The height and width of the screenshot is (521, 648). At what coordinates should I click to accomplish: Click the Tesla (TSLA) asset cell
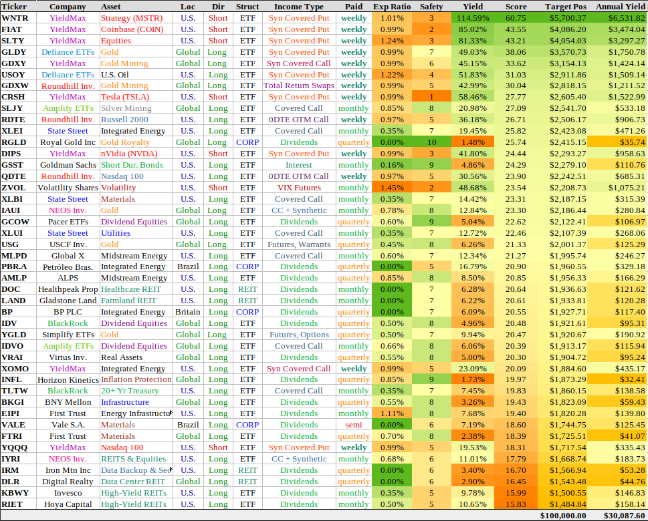pyautogui.click(x=136, y=97)
